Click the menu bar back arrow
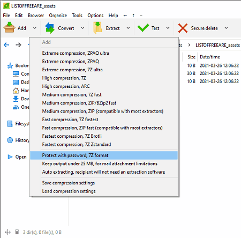 click(x=125, y=16)
